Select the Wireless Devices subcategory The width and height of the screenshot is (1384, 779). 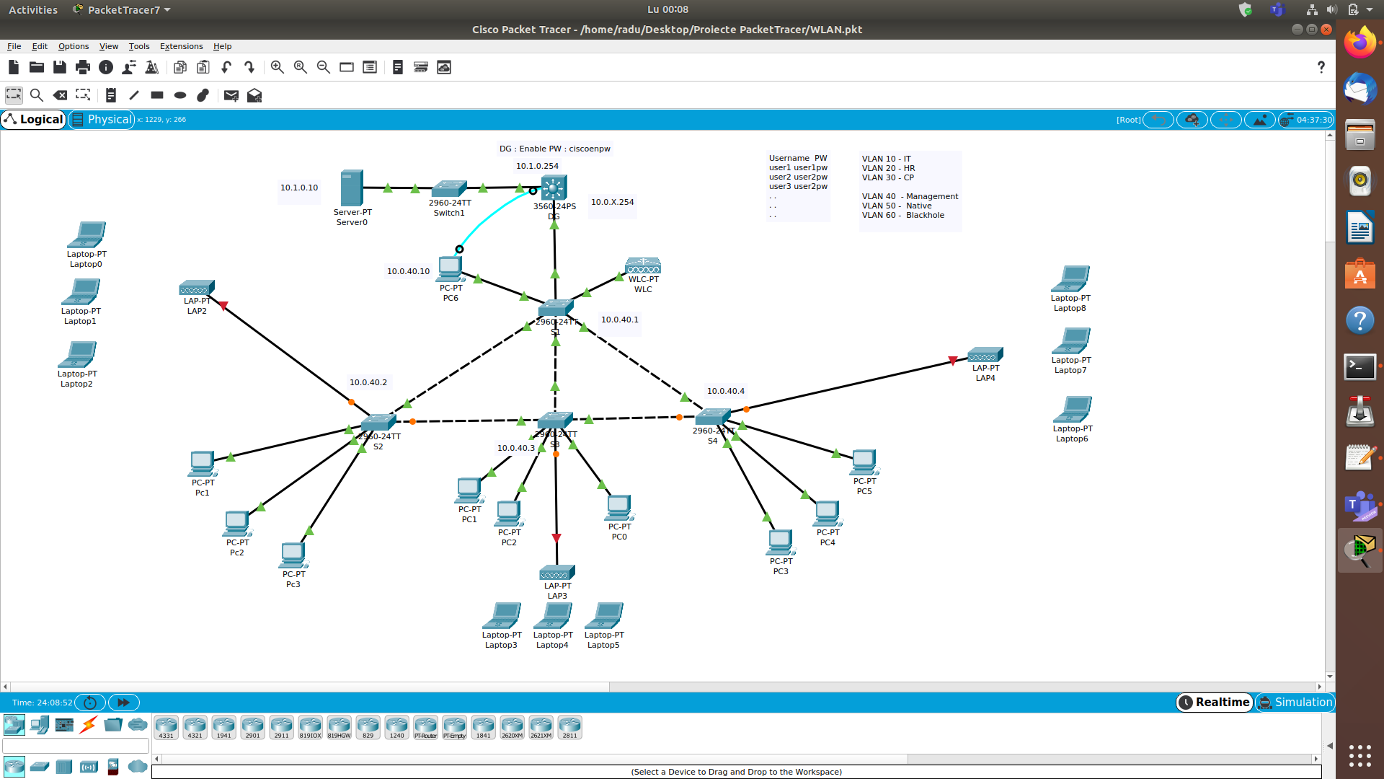(89, 766)
